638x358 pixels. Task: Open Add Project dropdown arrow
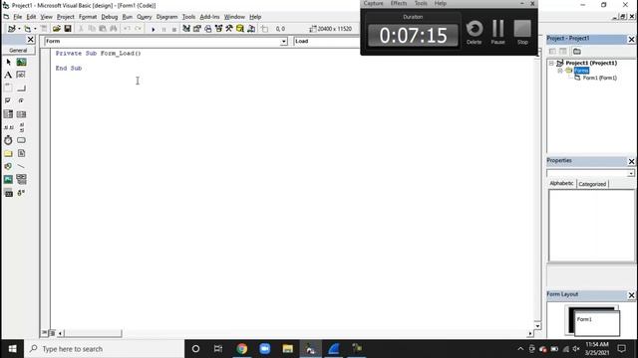[19, 29]
